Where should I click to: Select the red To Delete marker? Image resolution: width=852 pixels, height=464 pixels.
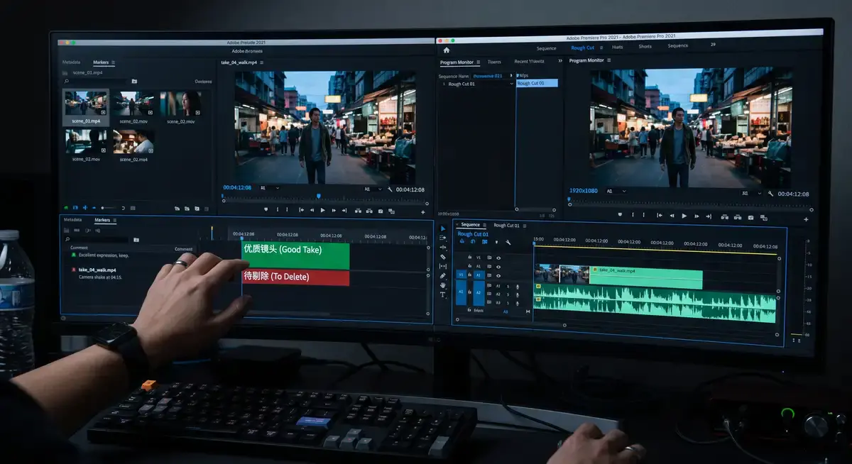pyautogui.click(x=295, y=277)
